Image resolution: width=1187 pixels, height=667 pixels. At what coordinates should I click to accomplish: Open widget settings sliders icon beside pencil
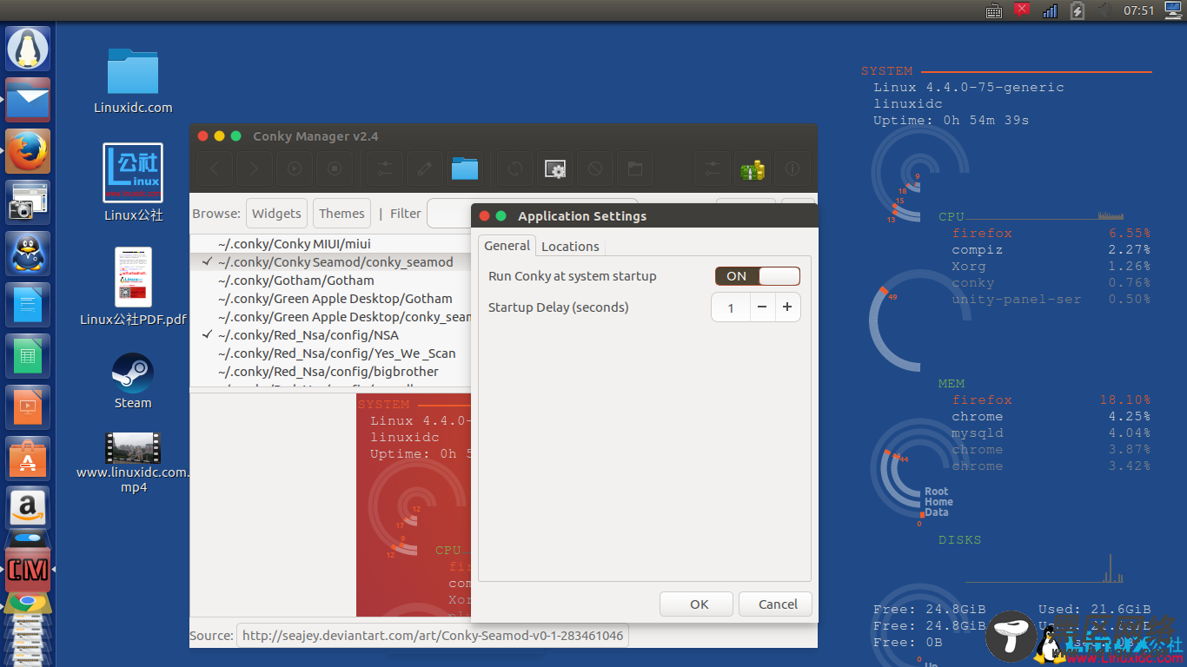point(385,168)
